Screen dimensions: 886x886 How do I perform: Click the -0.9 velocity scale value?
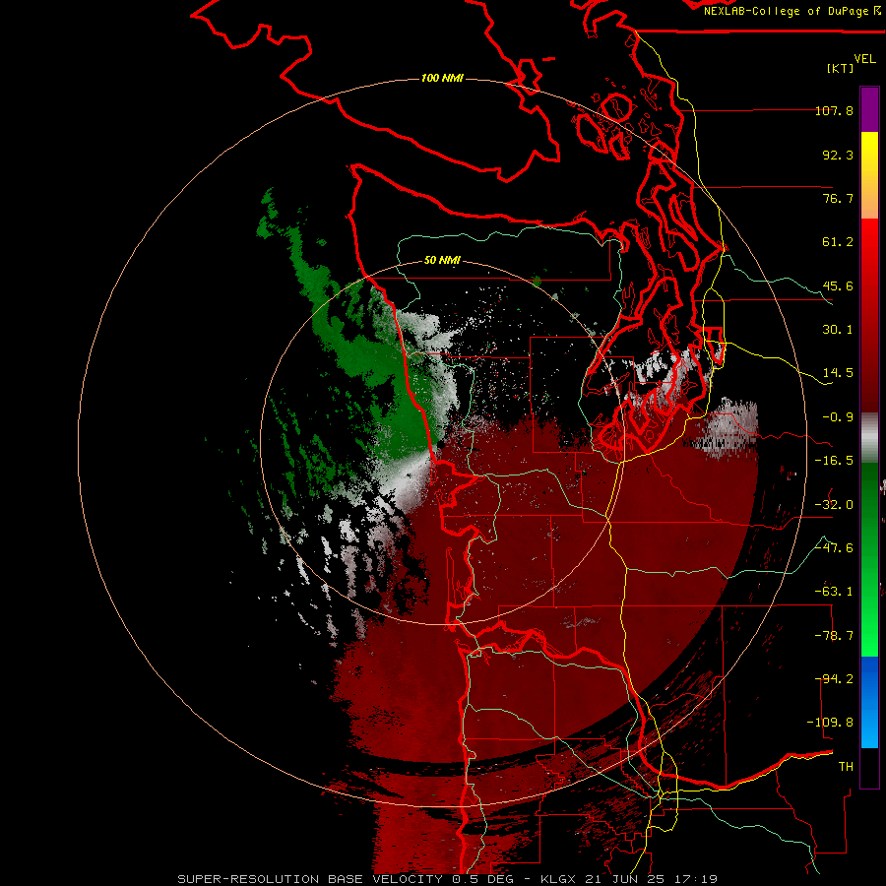(x=838, y=417)
